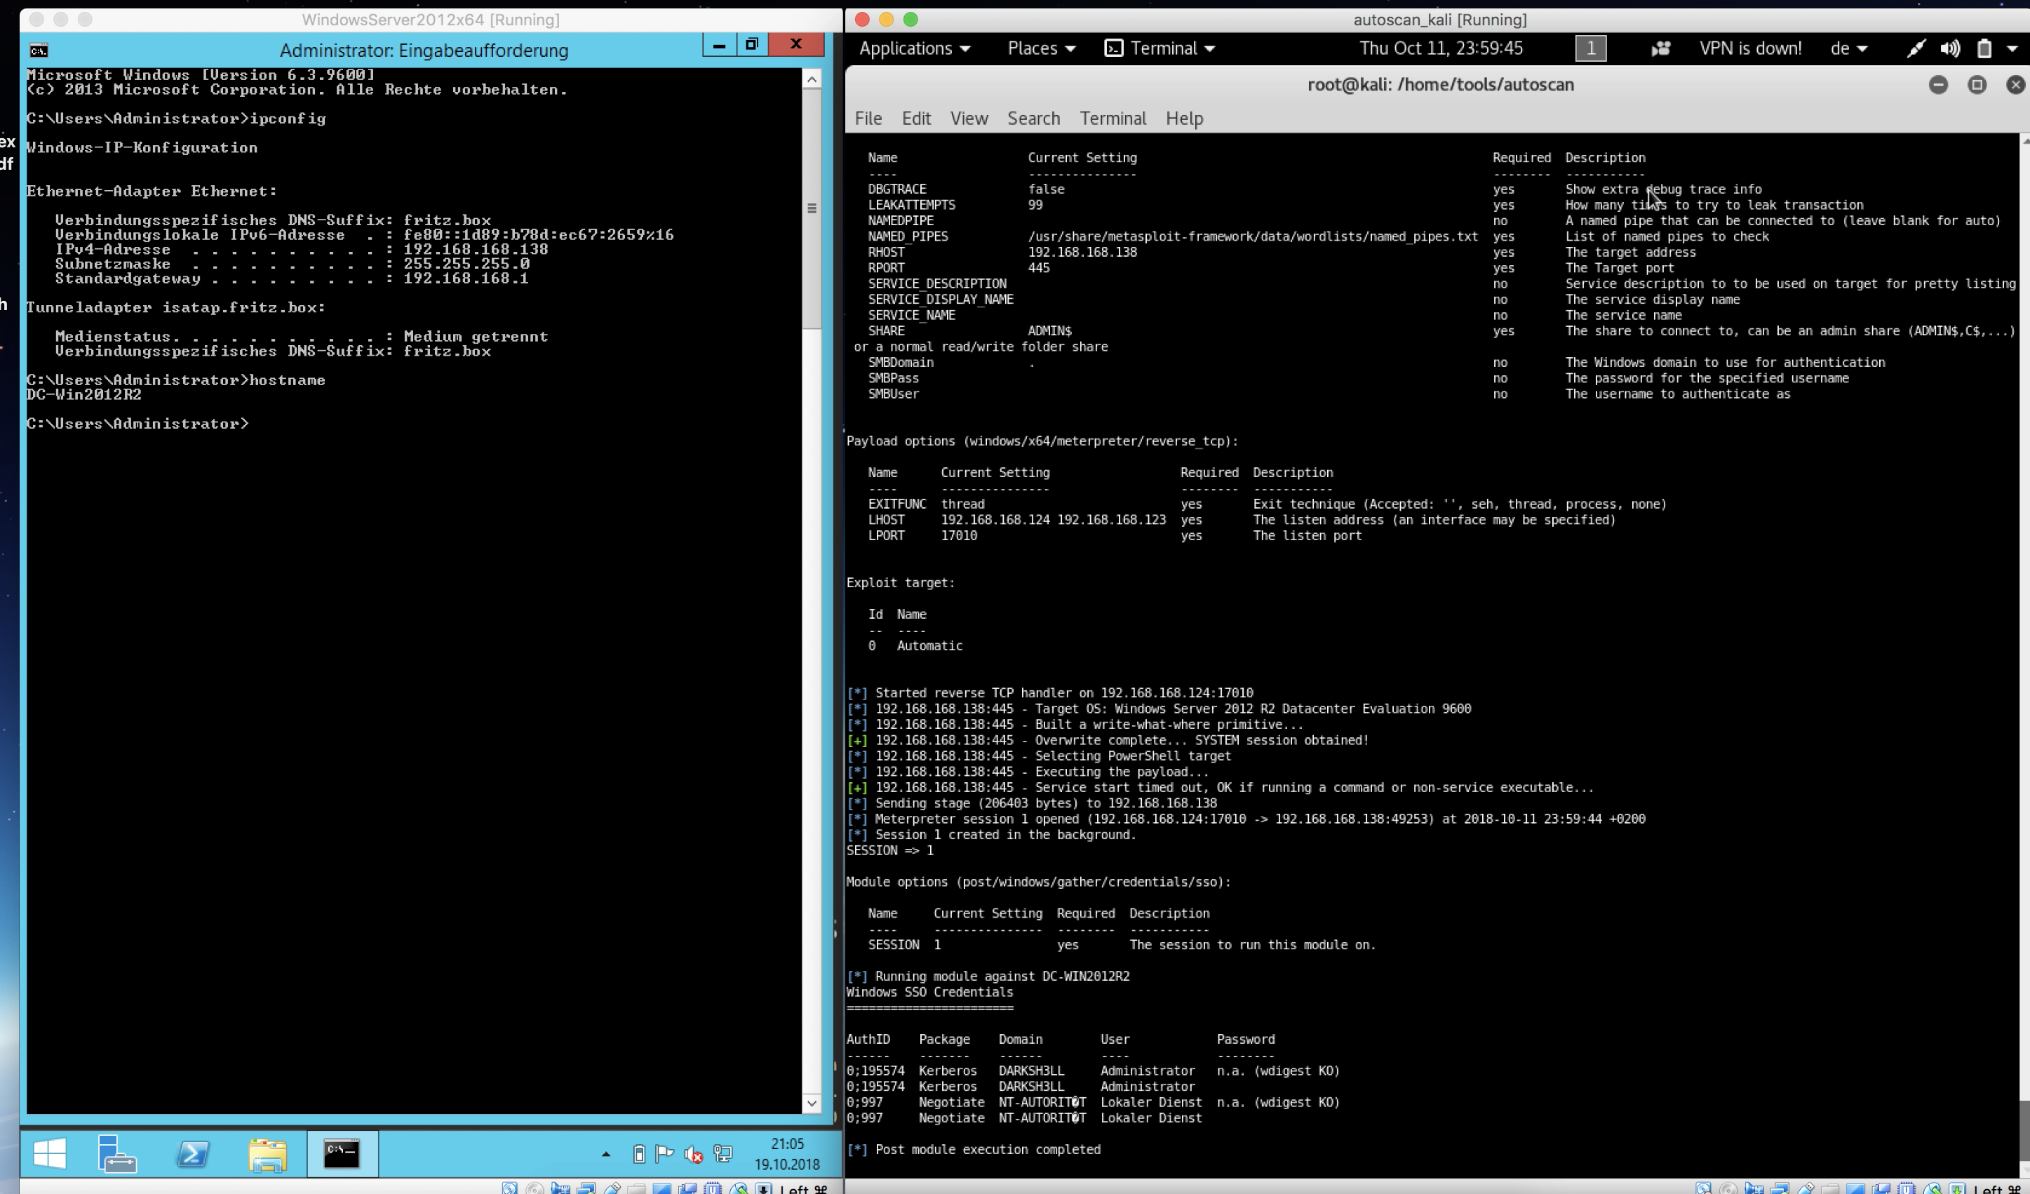Click the Kali clock Thu Oct 11, 23:59:45
The width and height of the screenshot is (2030, 1194).
pyautogui.click(x=1440, y=48)
